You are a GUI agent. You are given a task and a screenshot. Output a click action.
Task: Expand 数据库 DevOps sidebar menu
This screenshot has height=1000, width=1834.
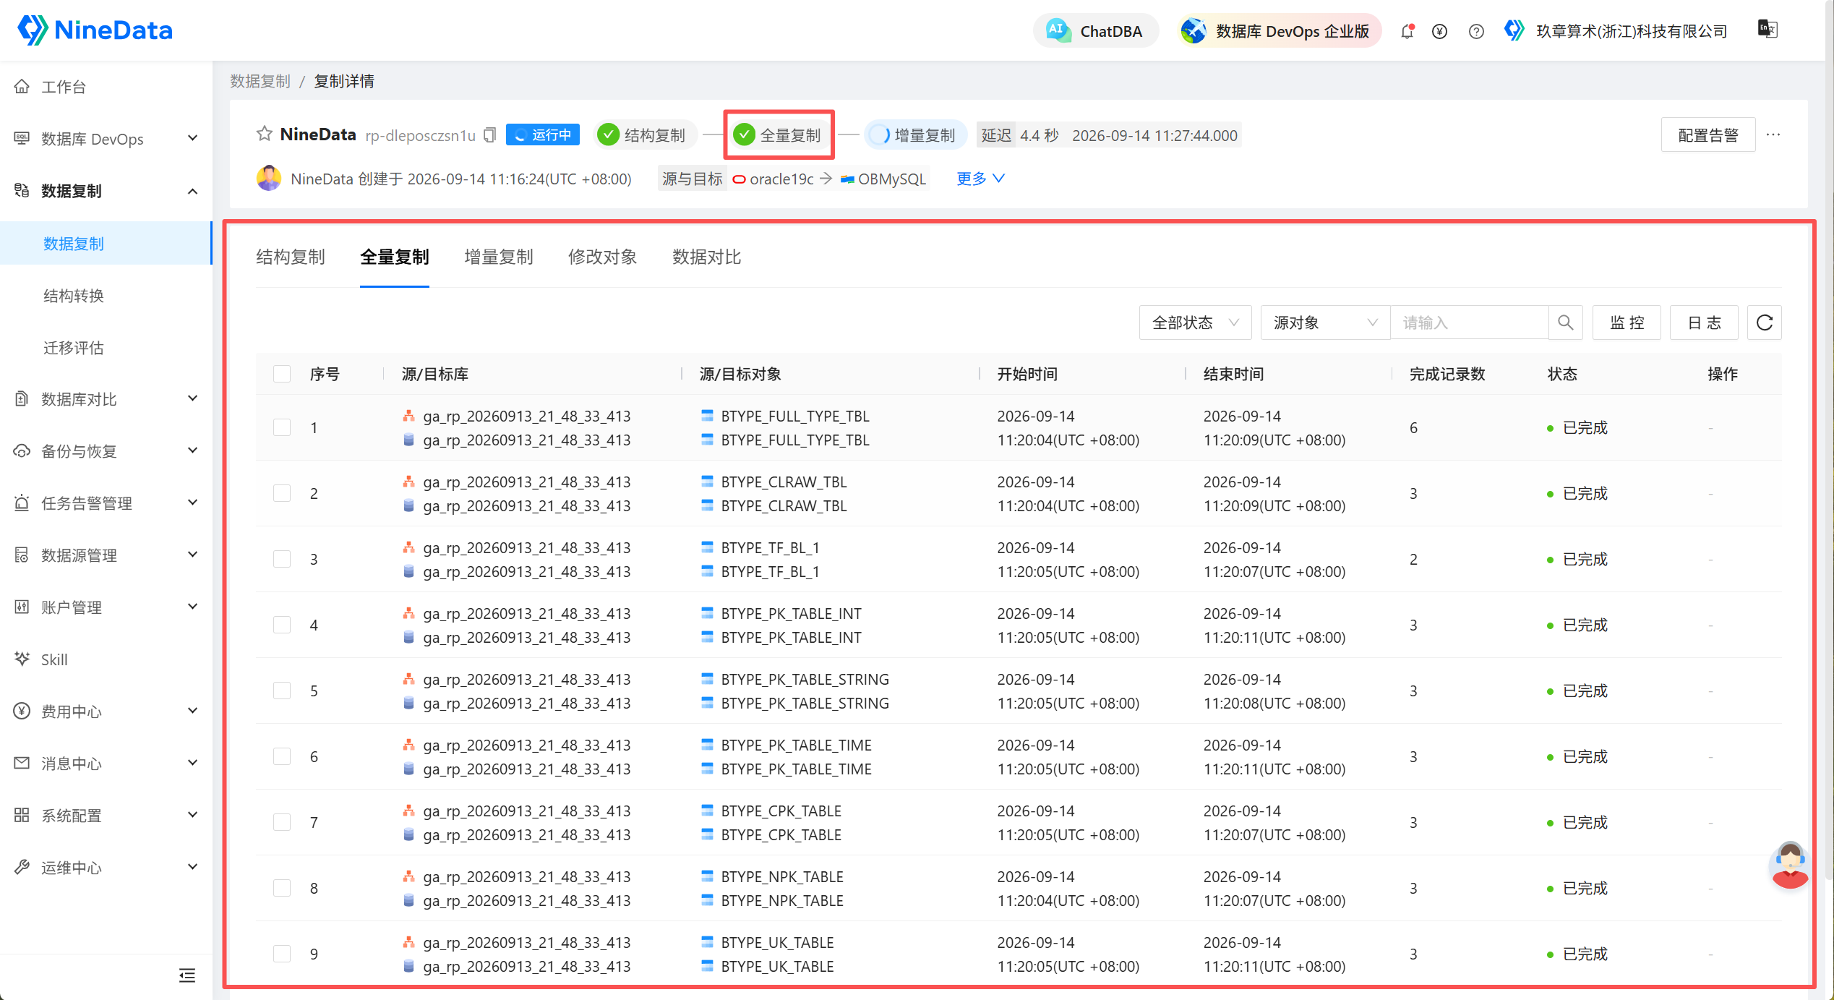click(x=106, y=139)
